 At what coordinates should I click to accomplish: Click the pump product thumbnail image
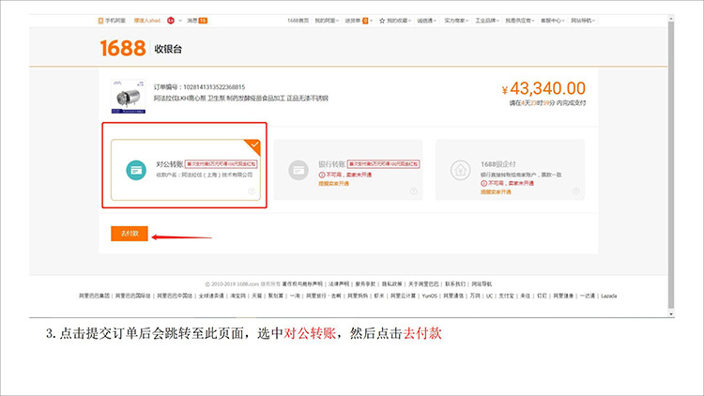point(129,96)
